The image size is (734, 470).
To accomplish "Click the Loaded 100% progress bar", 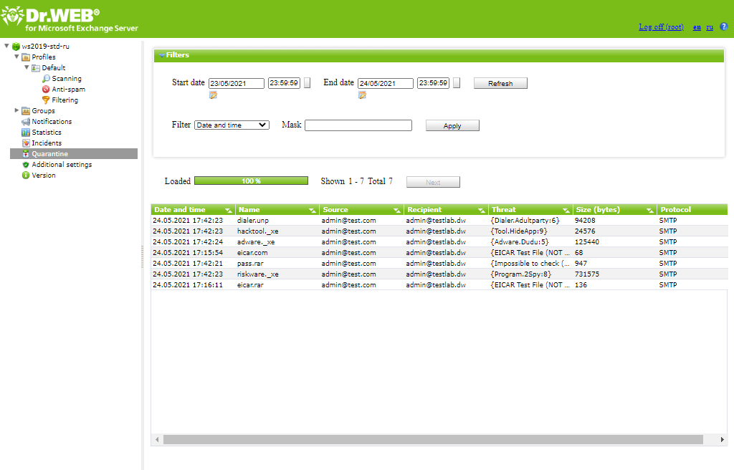I will click(251, 181).
